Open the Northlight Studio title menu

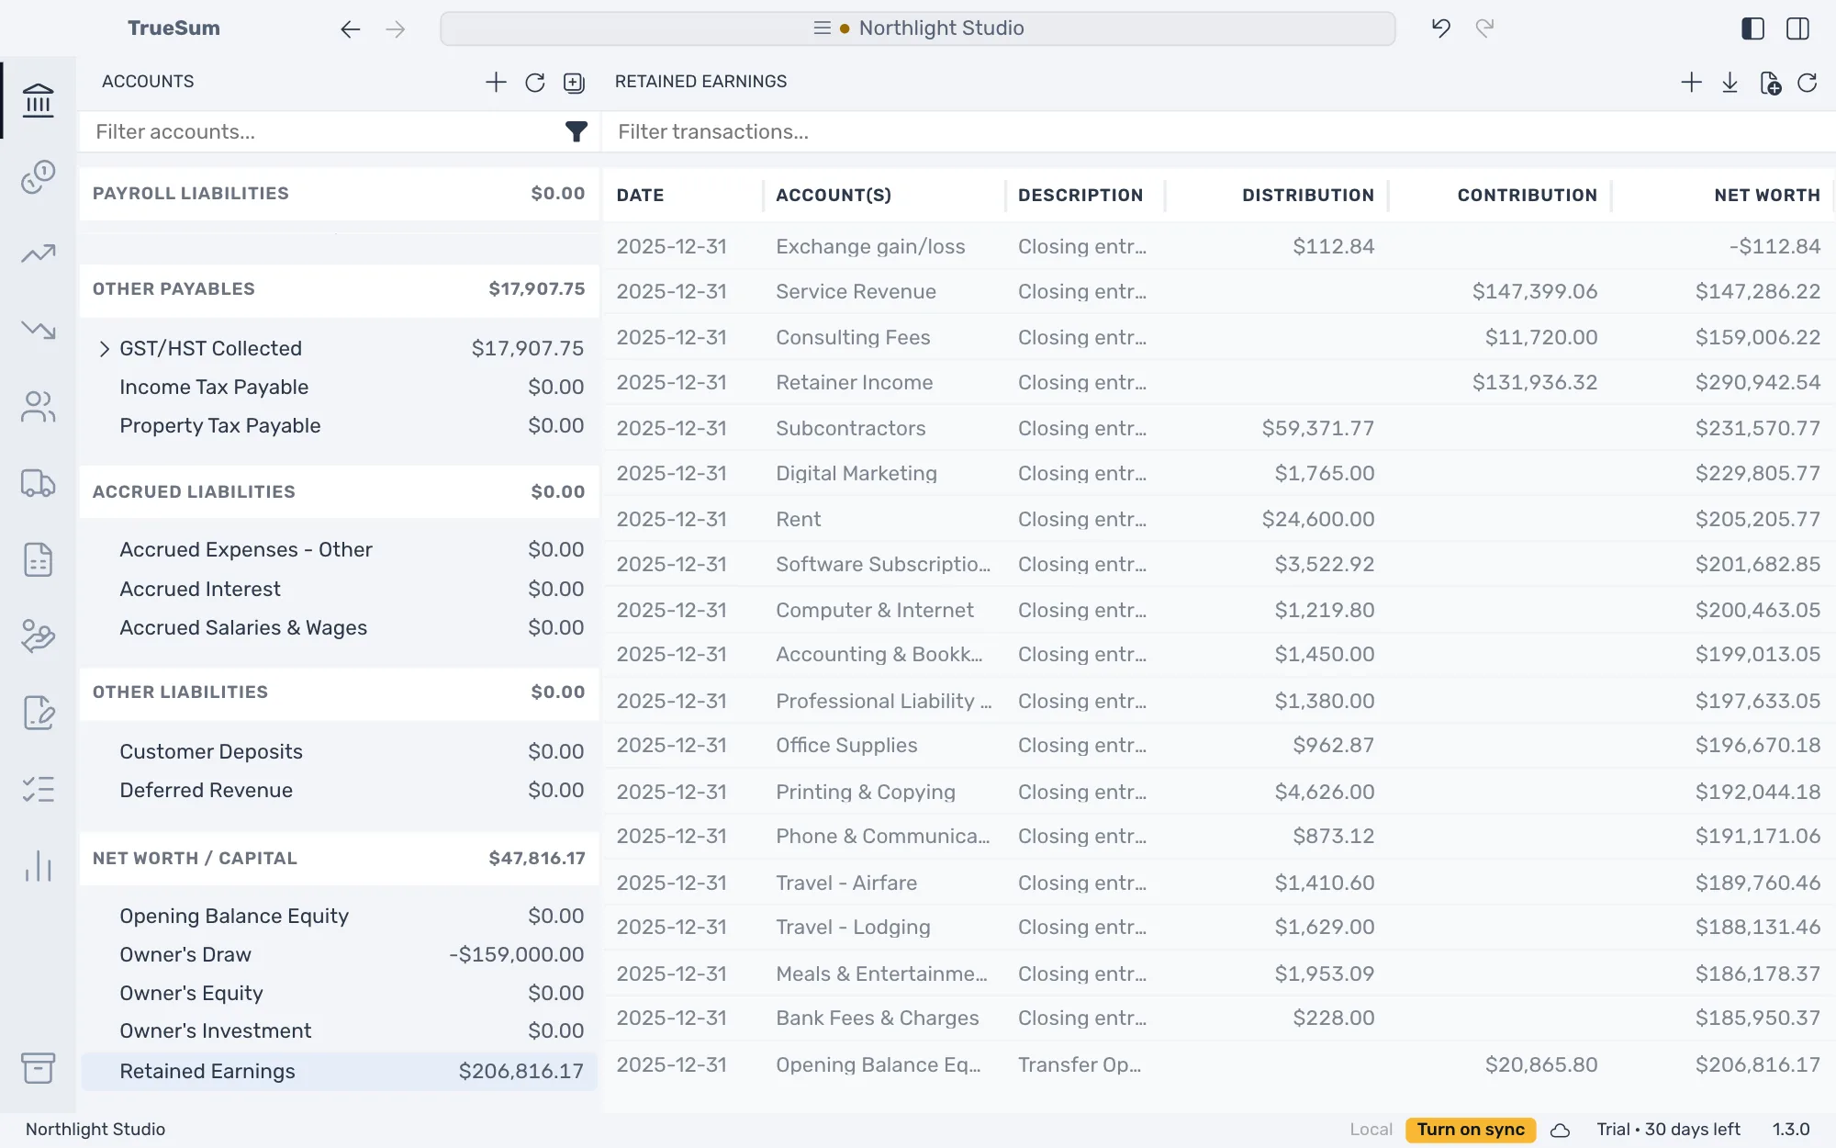pyautogui.click(x=918, y=28)
